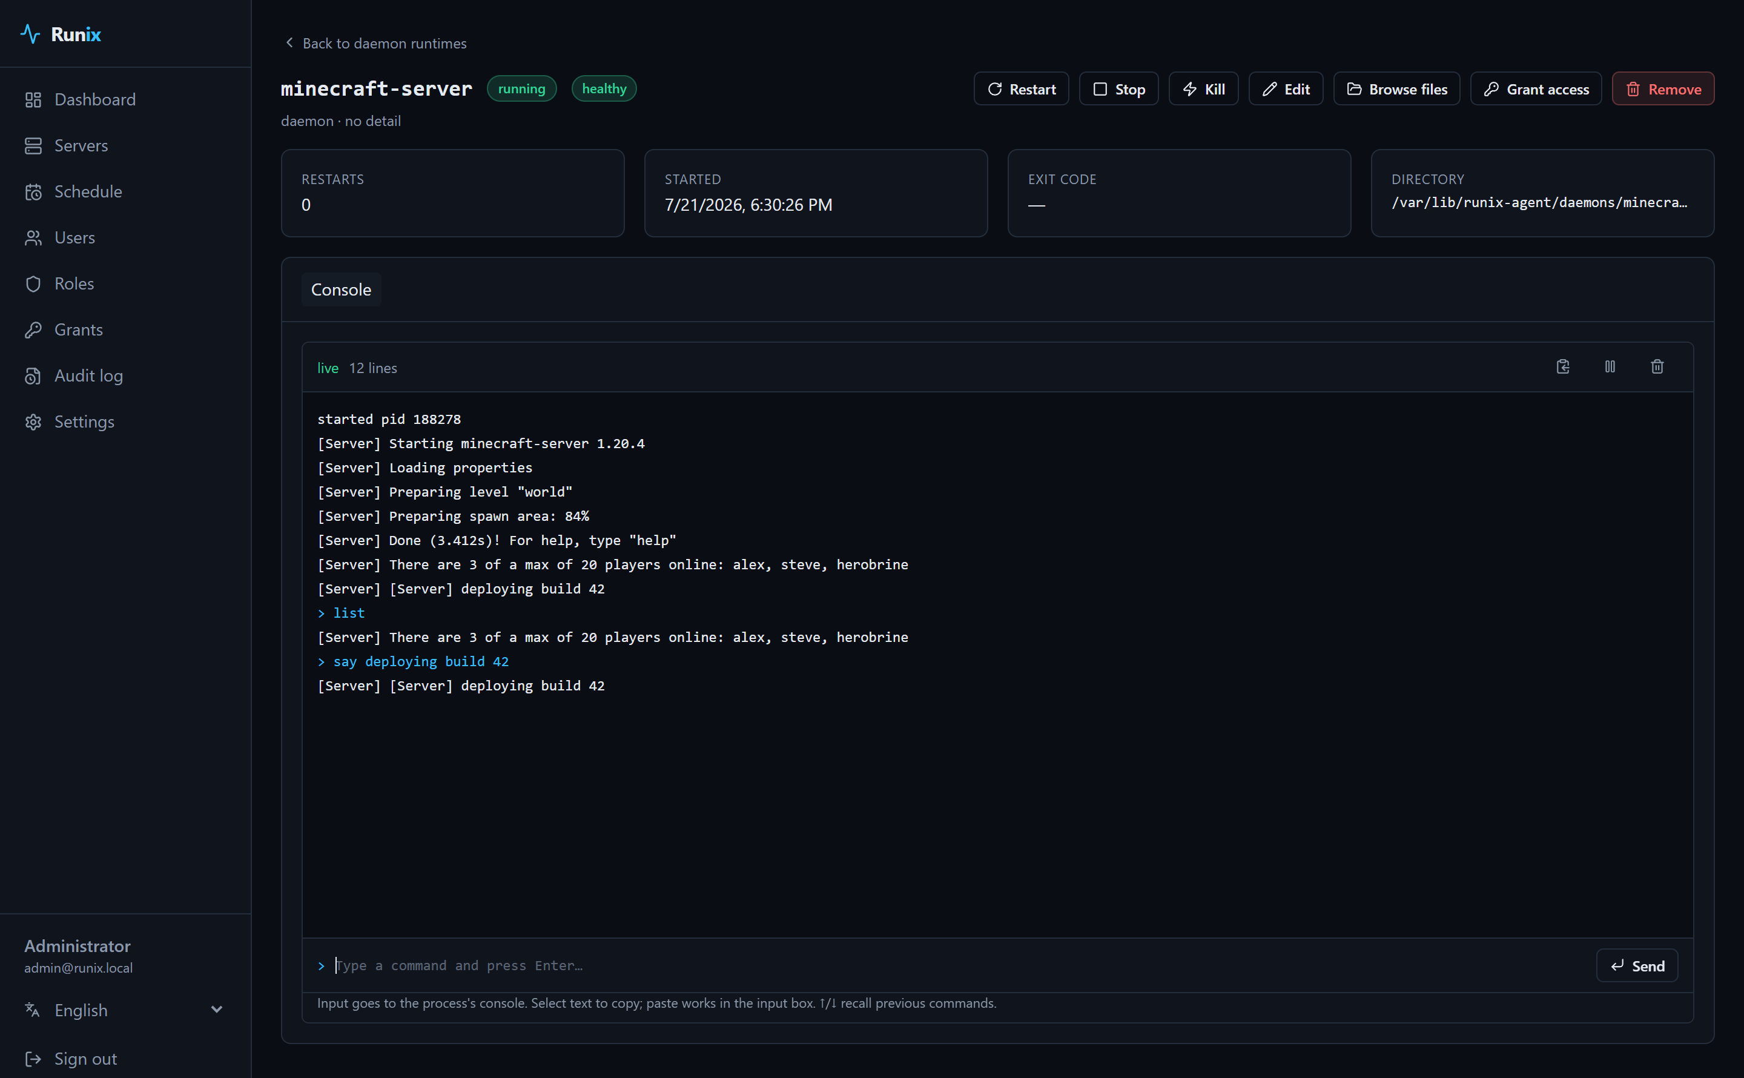Screen dimensions: 1744x1078
Task: Click the Restarts count value 0
Action: coord(306,205)
